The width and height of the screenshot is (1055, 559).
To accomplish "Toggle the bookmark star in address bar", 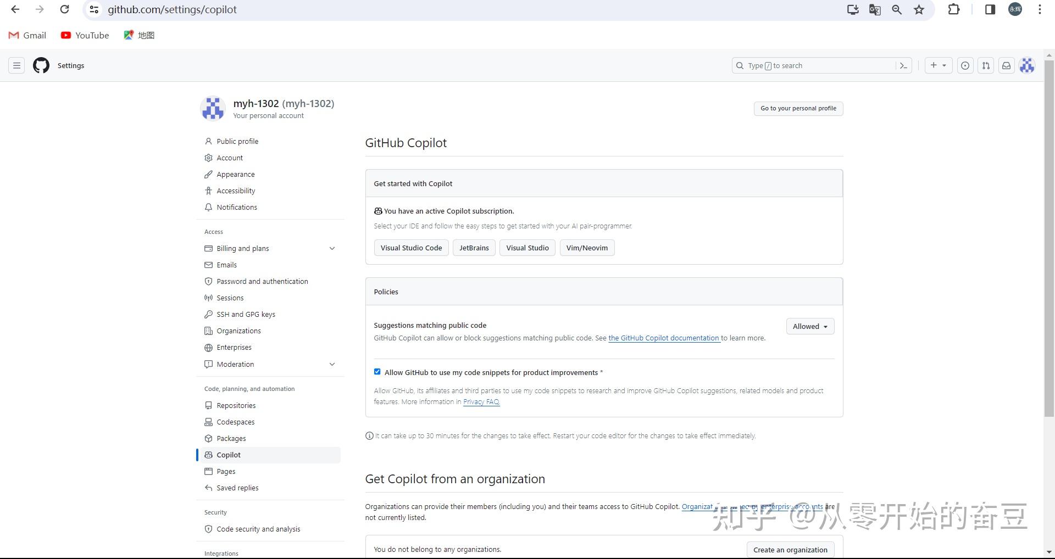I will pyautogui.click(x=919, y=9).
